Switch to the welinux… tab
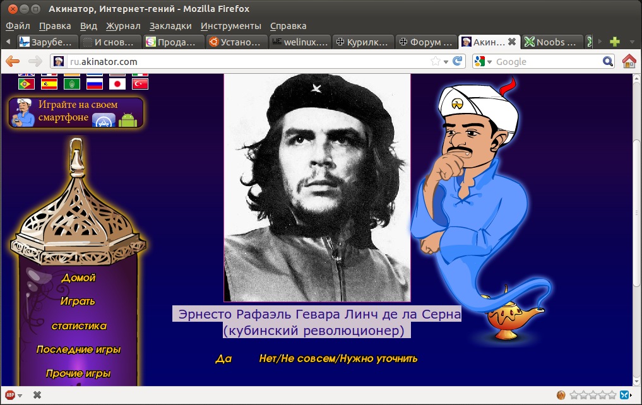Image resolution: width=642 pixels, height=405 pixels. [x=300, y=42]
